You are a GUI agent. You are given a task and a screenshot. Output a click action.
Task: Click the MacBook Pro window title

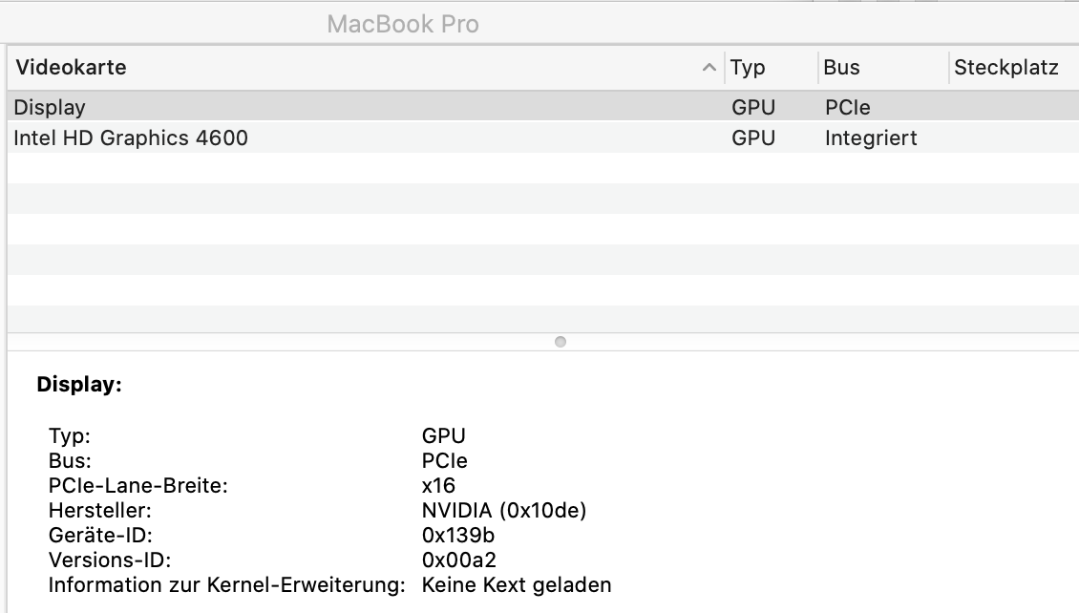click(403, 24)
